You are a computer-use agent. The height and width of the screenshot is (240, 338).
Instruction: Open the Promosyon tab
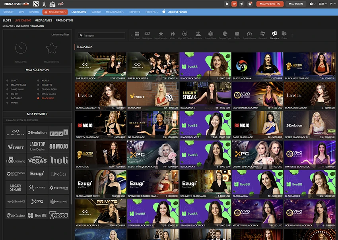tap(64, 20)
